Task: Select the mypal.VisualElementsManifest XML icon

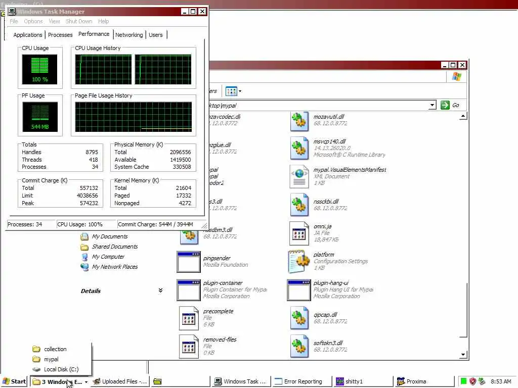Action: (x=299, y=176)
